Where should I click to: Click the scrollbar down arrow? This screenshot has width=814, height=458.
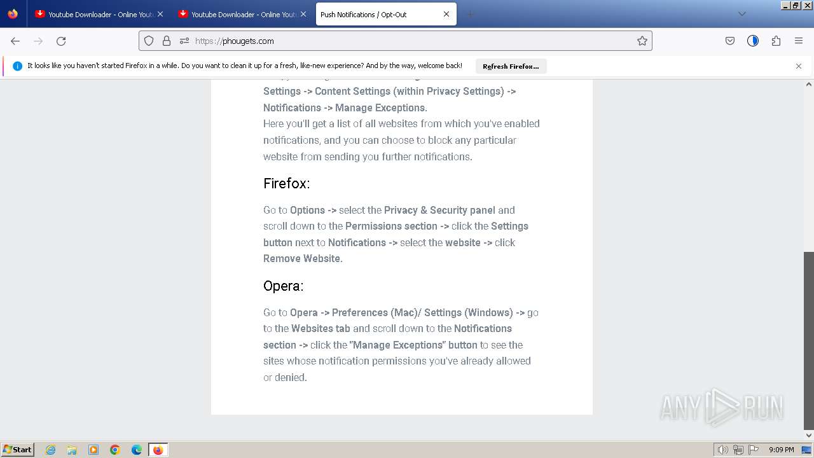(x=809, y=436)
